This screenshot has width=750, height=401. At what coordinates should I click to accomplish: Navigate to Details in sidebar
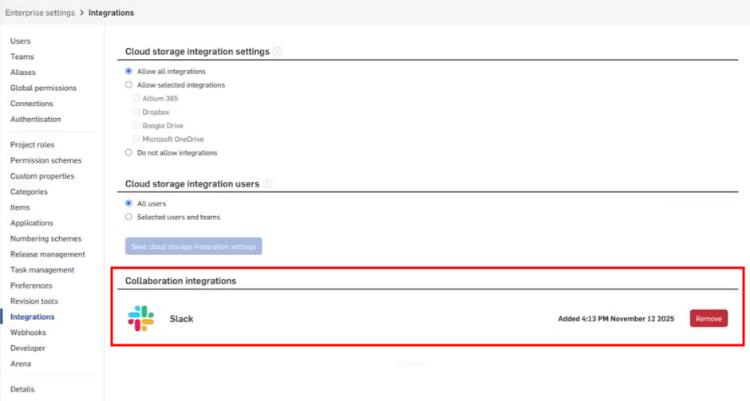(x=22, y=389)
